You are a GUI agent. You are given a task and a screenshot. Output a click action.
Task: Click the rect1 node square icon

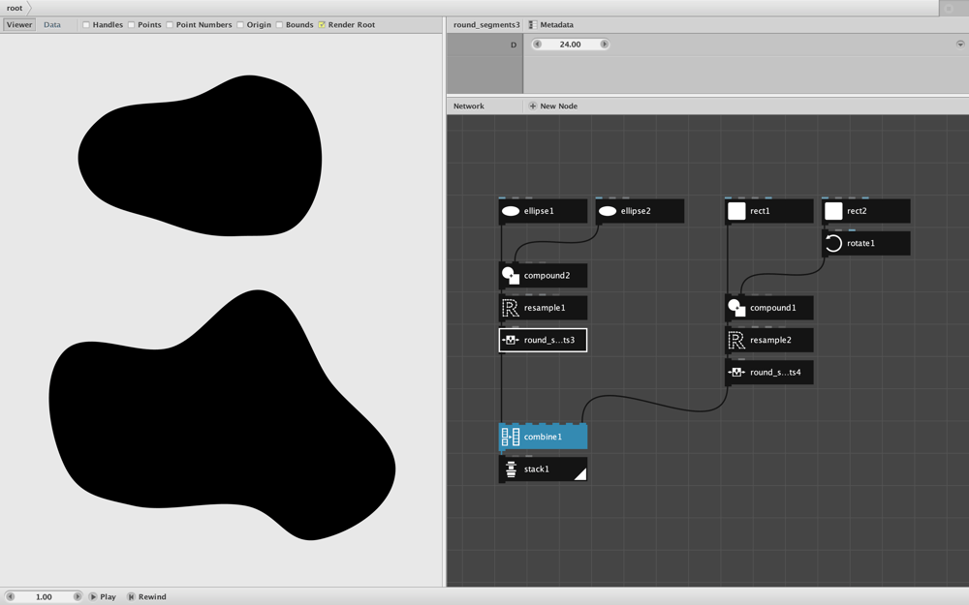click(736, 211)
